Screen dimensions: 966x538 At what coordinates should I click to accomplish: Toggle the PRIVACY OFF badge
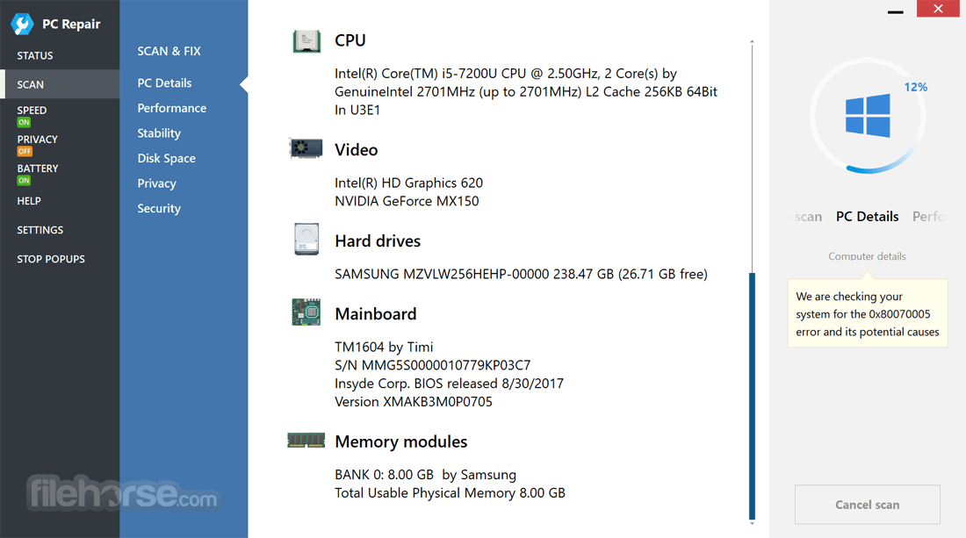pos(25,152)
